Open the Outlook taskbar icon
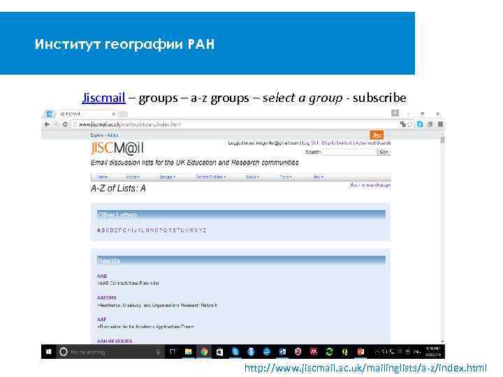 pyautogui.click(x=282, y=352)
